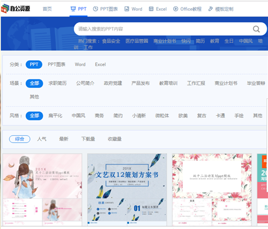268x229 pixels.
Task: Click the Office教程 play icon
Action: tap(176, 9)
